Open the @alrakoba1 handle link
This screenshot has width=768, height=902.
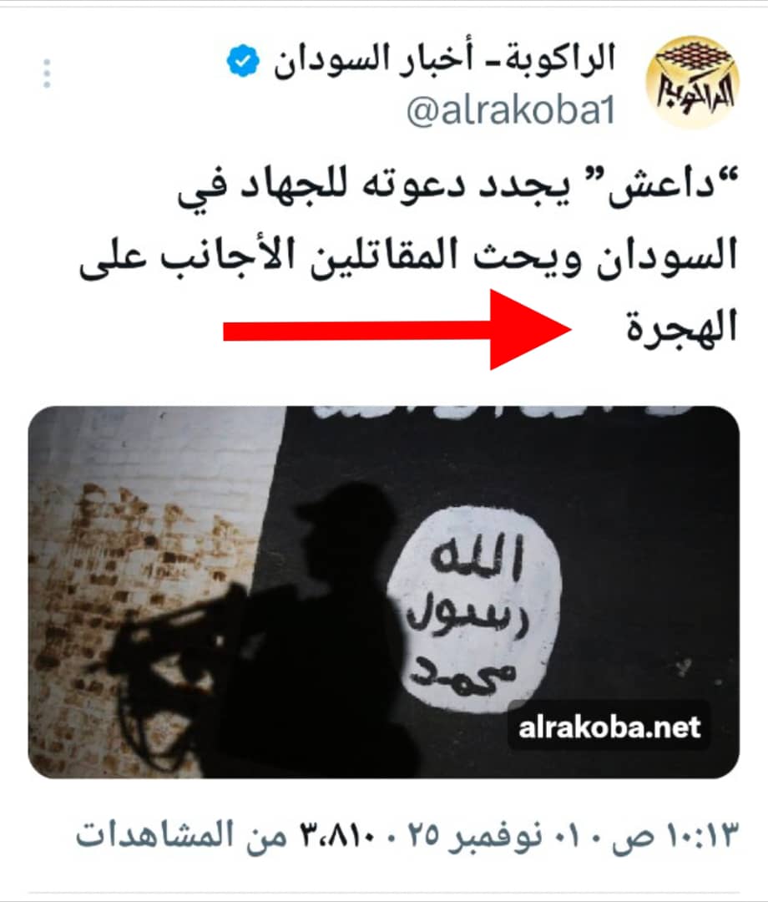511,110
